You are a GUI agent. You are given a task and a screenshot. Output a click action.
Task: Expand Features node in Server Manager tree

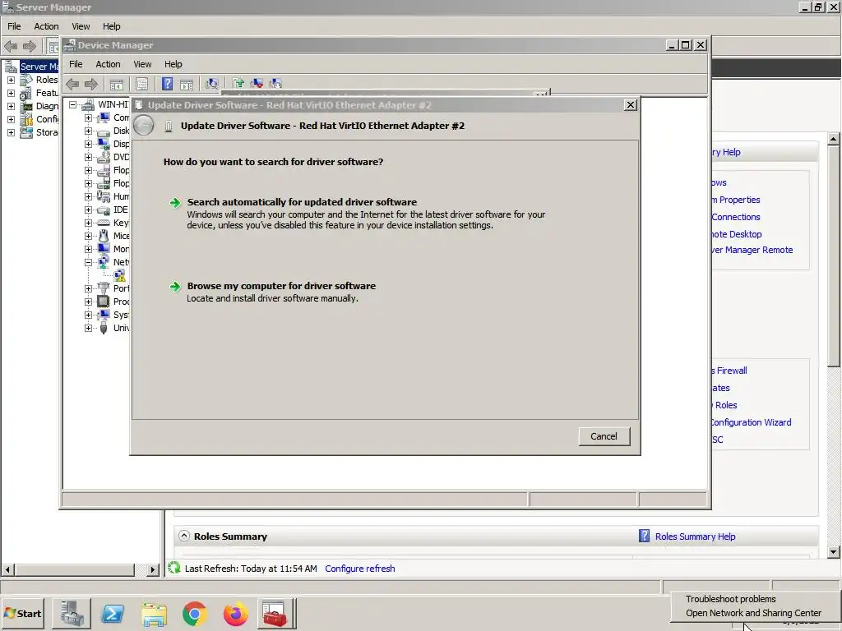click(11, 93)
